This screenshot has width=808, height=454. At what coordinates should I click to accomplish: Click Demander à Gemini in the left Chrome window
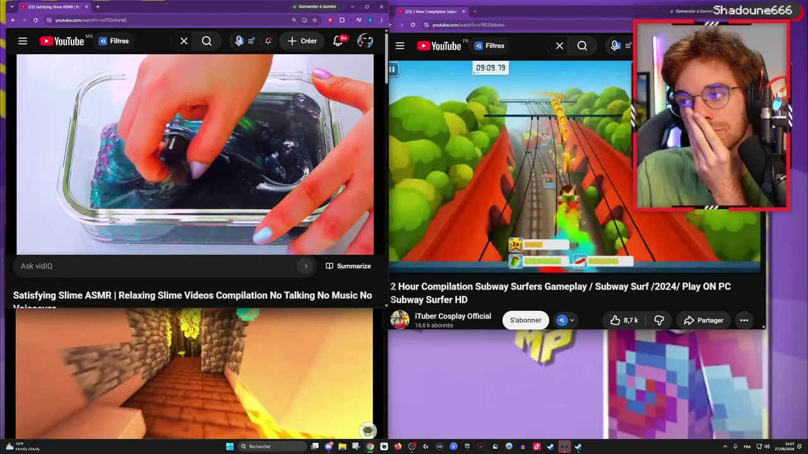pos(314,6)
